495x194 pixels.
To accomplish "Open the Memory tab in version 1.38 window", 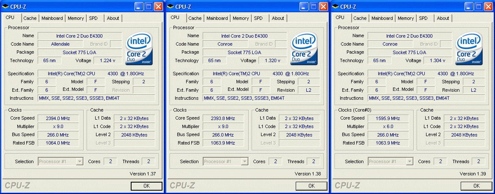I will 241,18.
